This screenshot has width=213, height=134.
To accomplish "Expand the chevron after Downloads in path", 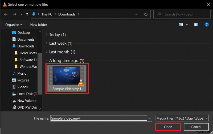I will [x=78, y=14].
